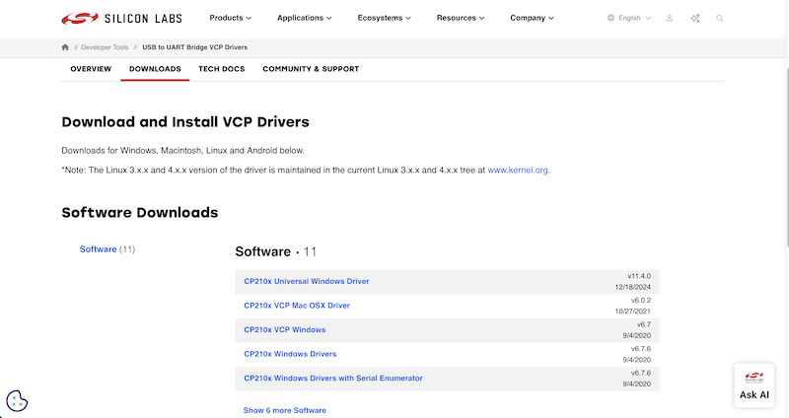Click version v11.4.0 text
The width and height of the screenshot is (789, 418).
click(x=639, y=276)
